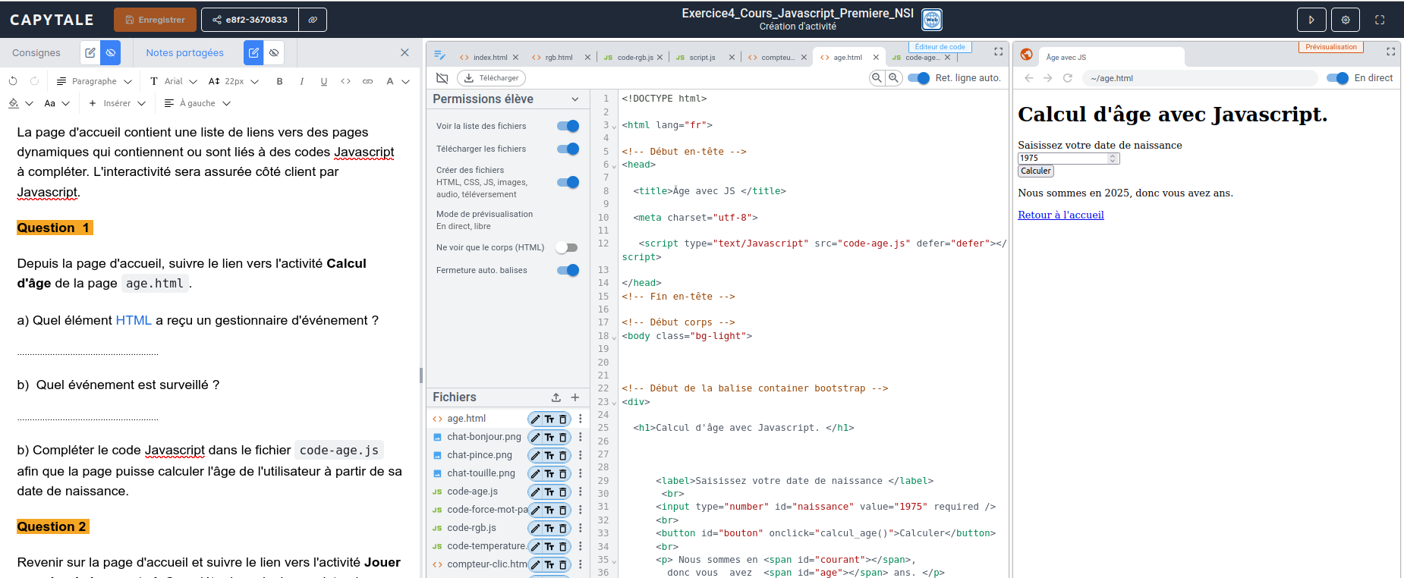Click the undo icon in text editor
Viewport: 1404px width, 578px height.
[13, 81]
